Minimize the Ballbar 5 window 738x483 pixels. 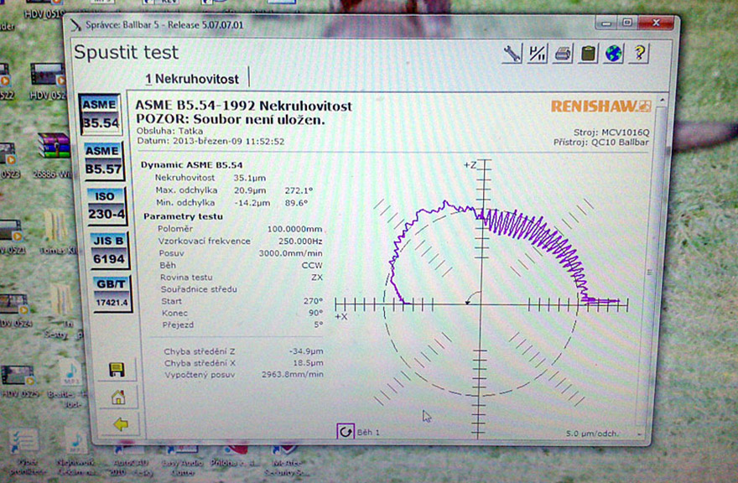pyautogui.click(x=606, y=23)
